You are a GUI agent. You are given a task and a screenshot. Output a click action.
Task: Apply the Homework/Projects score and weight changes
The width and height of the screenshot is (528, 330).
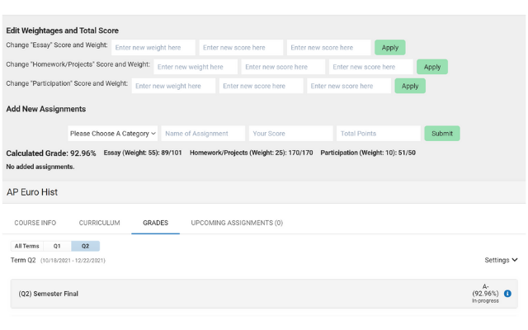pyautogui.click(x=432, y=67)
